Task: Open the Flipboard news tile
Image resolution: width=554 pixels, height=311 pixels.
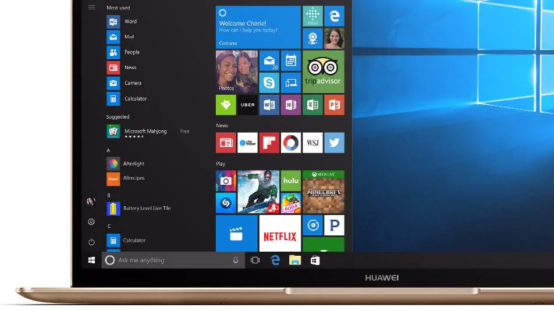Action: (x=269, y=142)
